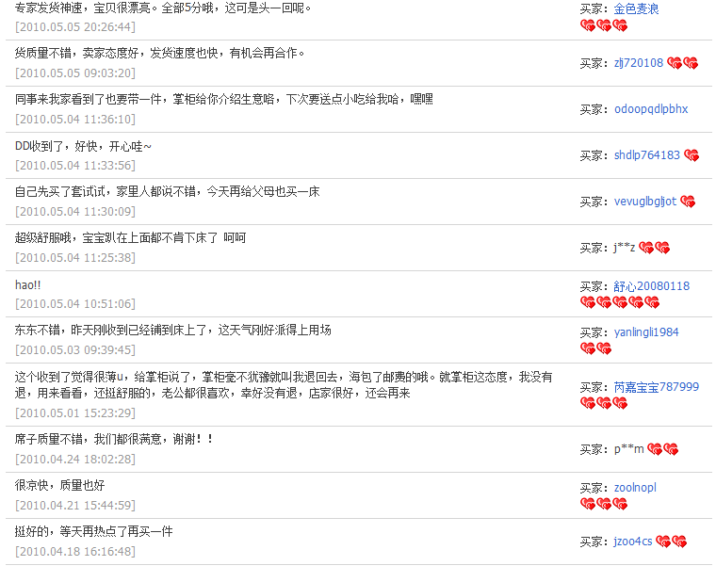Click the five hearts under 舒心20080118
Screen dimensions: 716x566
(620, 302)
